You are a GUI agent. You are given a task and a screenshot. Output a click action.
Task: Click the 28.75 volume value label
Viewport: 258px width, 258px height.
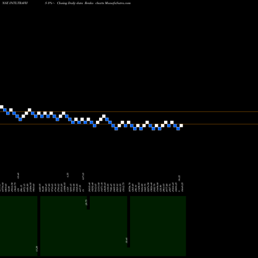[86, 202]
